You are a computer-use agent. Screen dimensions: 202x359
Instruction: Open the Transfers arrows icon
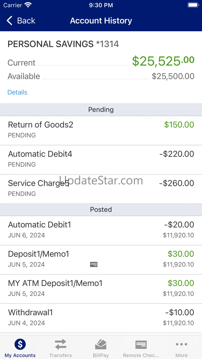61,345
